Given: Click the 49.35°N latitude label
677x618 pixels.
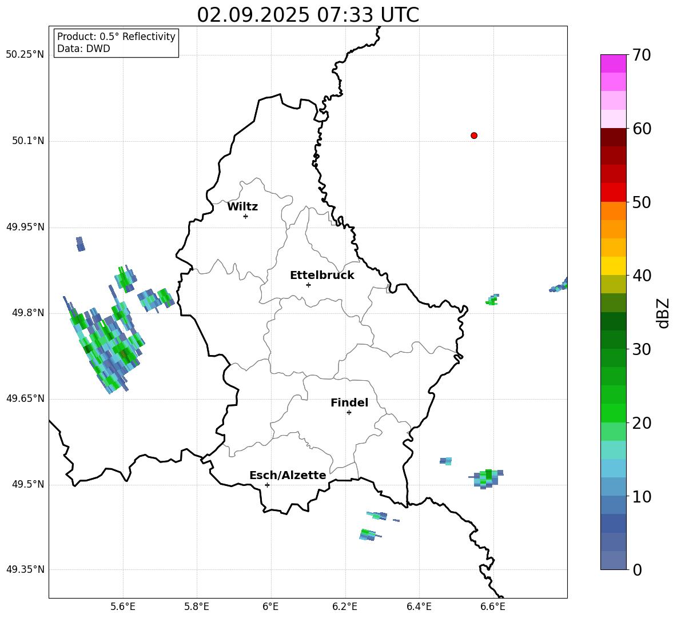Looking at the screenshot, I should pos(25,569).
